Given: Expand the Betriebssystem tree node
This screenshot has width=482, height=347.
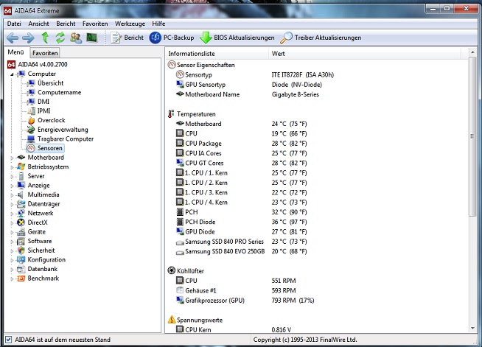Looking at the screenshot, I should pyautogui.click(x=11, y=167).
